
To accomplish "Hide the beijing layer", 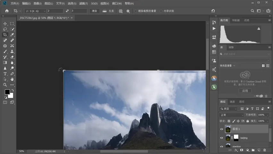I will click(x=221, y=138).
